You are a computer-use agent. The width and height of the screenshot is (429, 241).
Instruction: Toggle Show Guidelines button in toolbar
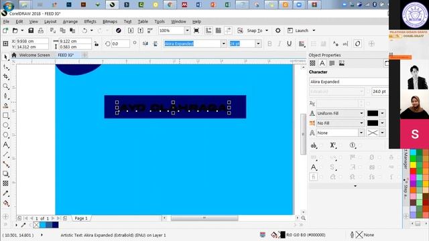pyautogui.click(x=228, y=31)
